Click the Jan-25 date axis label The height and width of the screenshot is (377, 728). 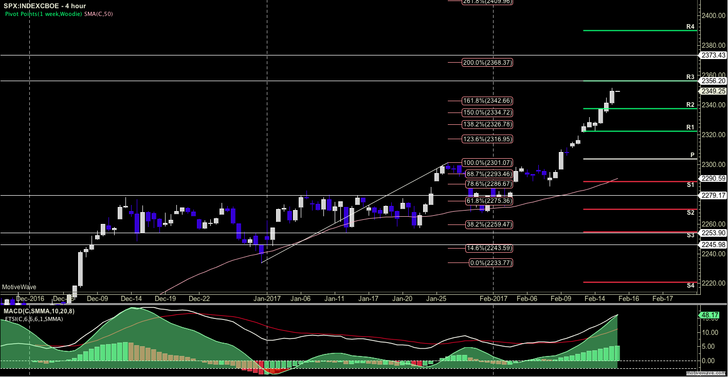[436, 298]
